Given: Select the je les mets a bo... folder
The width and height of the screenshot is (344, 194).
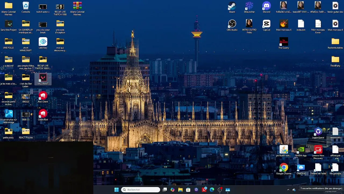Looking at the screenshot, I should [9, 78].
